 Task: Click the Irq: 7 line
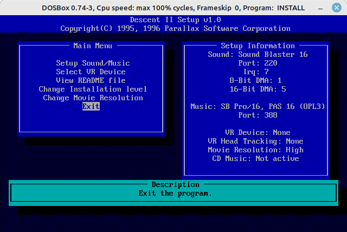coord(256,72)
